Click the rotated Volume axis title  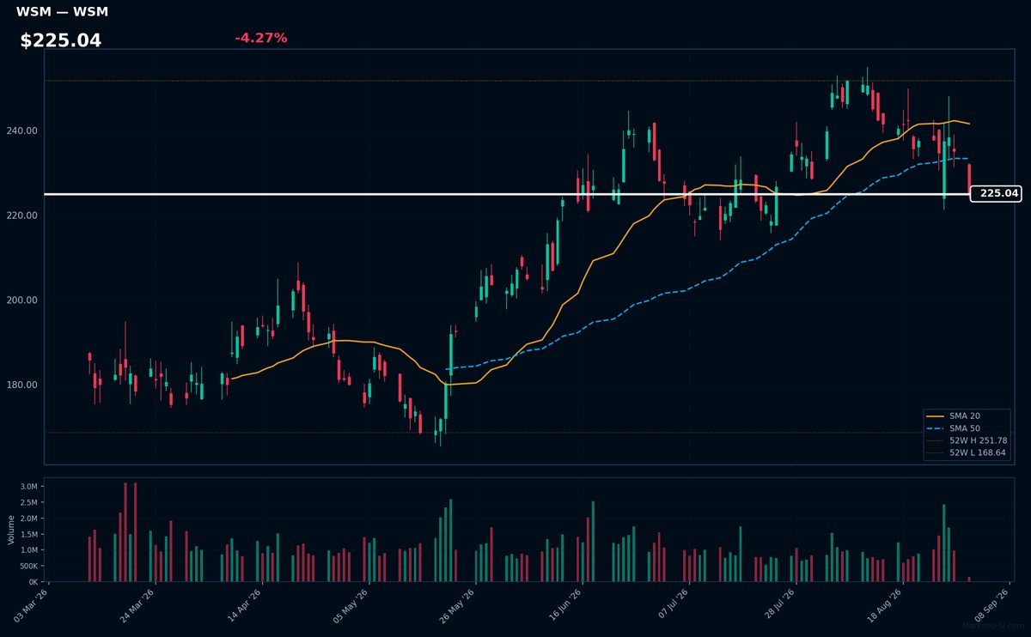point(11,530)
